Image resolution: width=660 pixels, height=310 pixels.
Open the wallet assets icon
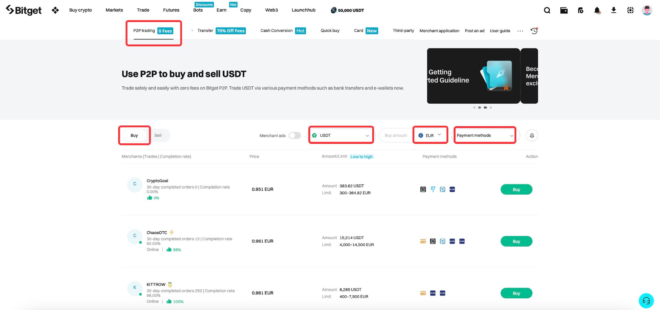(x=564, y=10)
